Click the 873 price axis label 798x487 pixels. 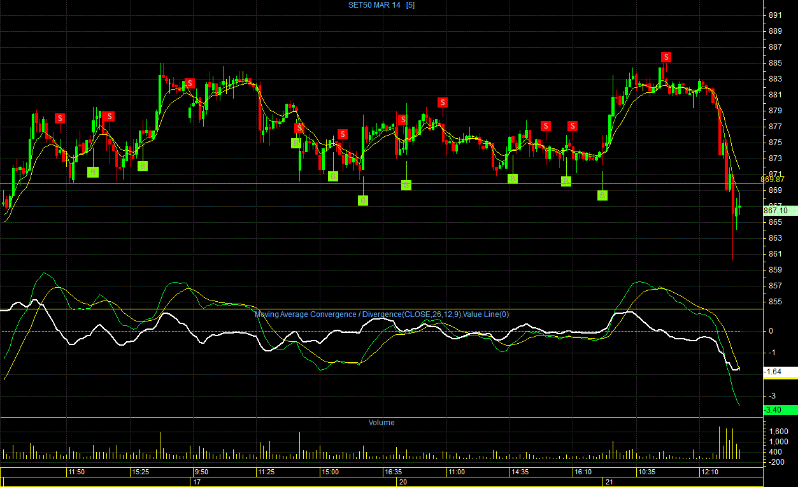click(776, 159)
